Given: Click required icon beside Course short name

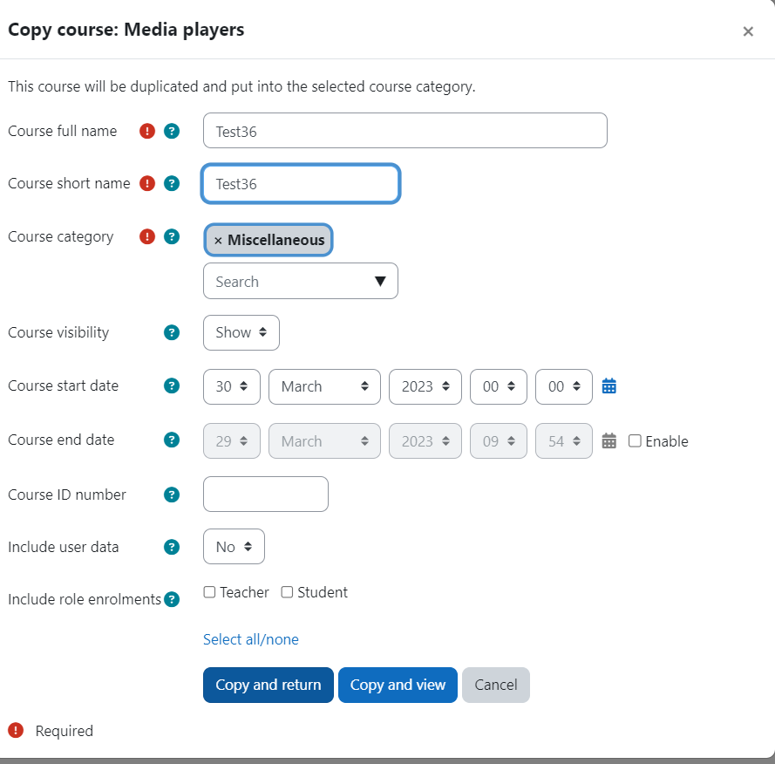Looking at the screenshot, I should (x=147, y=183).
